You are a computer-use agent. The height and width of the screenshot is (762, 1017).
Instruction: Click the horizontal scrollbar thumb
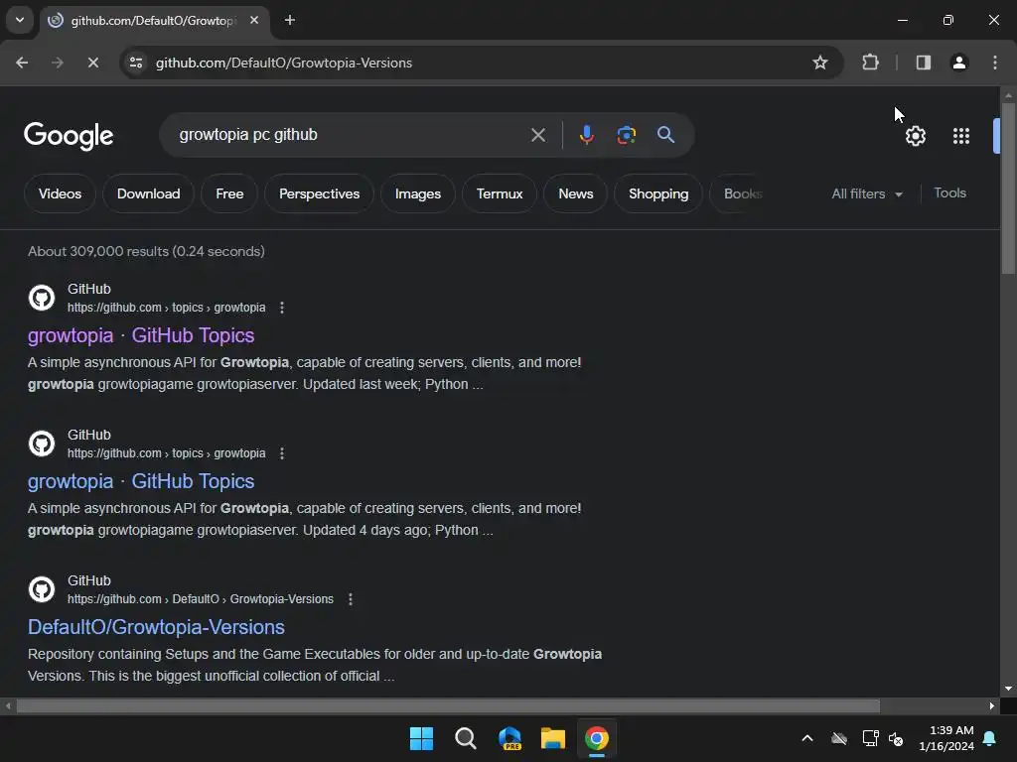[448, 706]
